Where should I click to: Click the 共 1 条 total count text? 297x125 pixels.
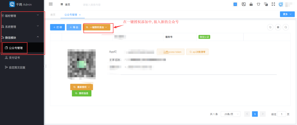coord(214,114)
